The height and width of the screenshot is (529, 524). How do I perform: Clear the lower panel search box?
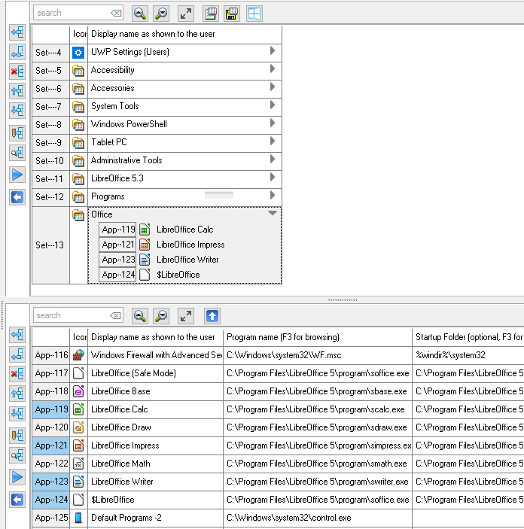click(x=115, y=316)
